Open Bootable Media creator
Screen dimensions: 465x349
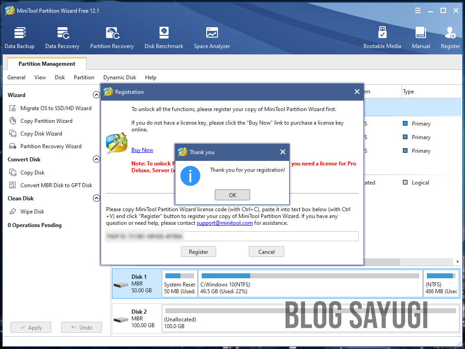(x=383, y=36)
